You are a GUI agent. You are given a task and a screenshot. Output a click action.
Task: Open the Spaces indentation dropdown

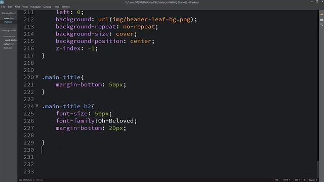click(x=313, y=180)
